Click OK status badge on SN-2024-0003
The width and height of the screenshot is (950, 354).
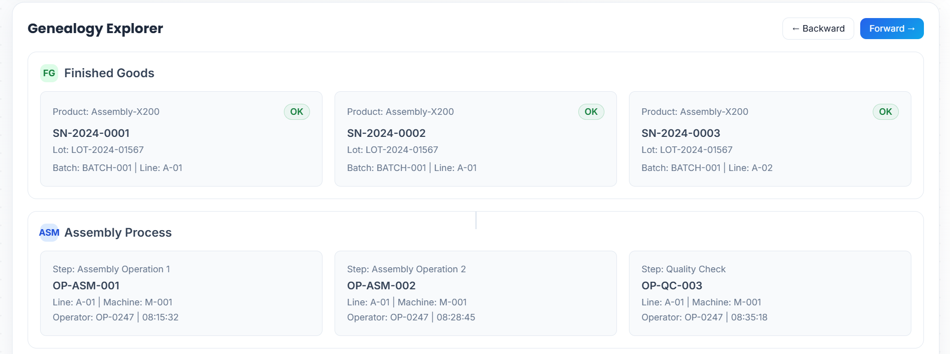click(885, 112)
